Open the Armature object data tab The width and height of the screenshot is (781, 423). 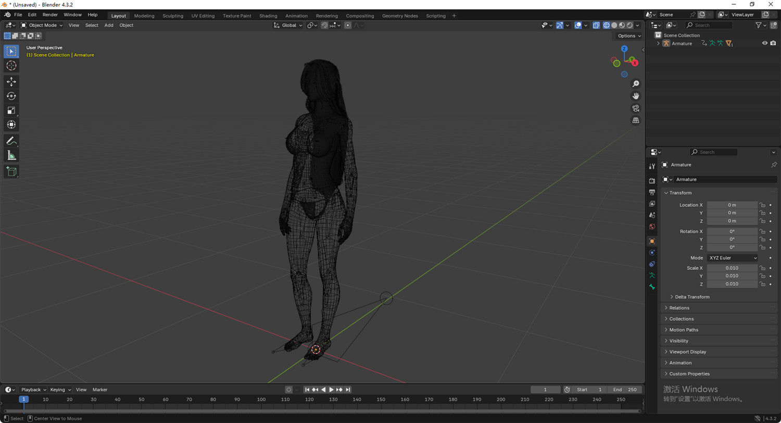[x=652, y=276]
